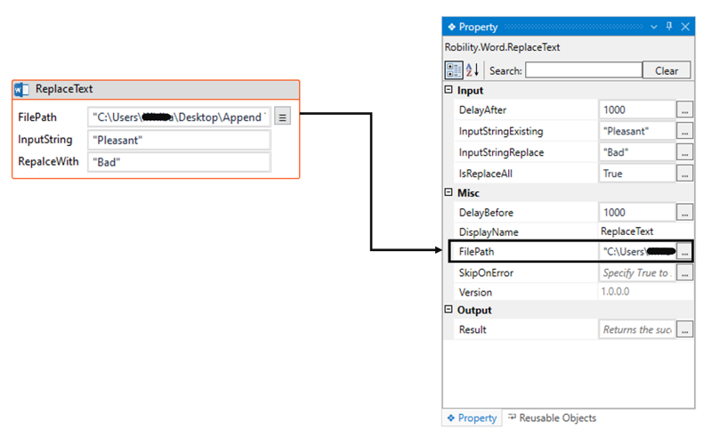This screenshot has width=703, height=430.
Task: Open ellipsis editor for InputStringReplace
Action: [684, 153]
